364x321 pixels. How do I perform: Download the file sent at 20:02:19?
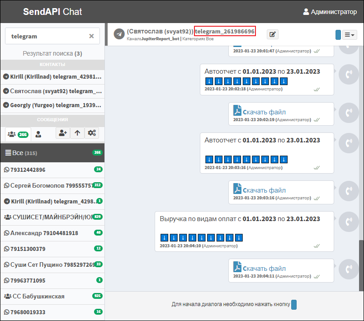[x=264, y=112]
